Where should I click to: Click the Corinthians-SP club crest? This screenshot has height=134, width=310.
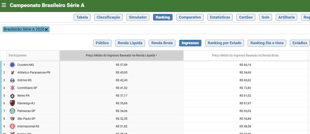click(x=12, y=88)
